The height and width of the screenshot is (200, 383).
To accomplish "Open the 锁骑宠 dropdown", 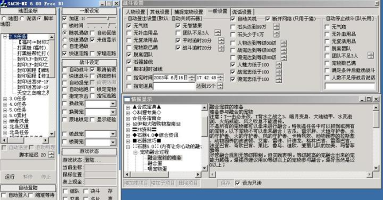I will click(x=113, y=142).
